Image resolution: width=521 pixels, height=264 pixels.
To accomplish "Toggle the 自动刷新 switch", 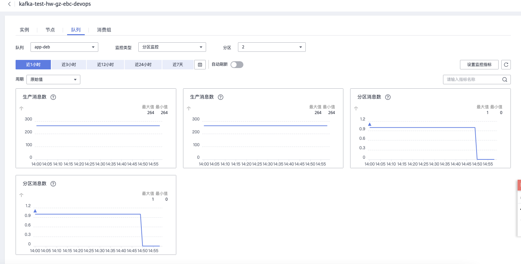I will [237, 65].
